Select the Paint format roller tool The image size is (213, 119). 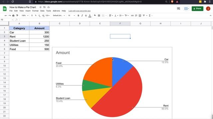pyautogui.click(x=17, y=16)
